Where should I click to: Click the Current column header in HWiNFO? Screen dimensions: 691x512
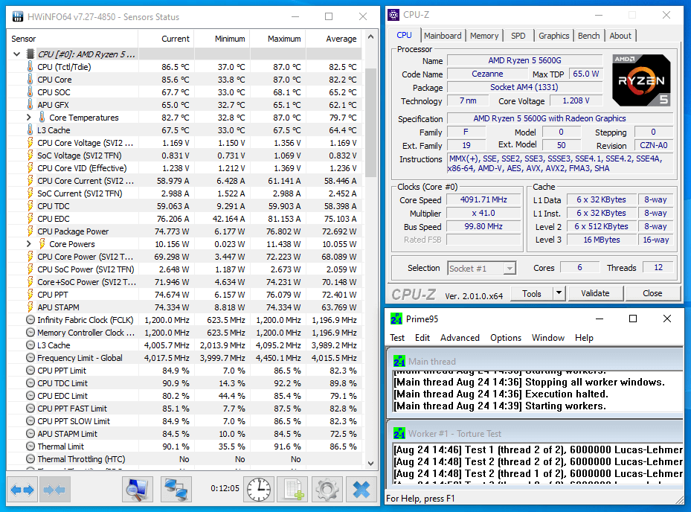click(166, 39)
